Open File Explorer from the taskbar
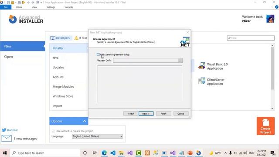The width and height of the screenshot is (279, 157). coord(121,153)
